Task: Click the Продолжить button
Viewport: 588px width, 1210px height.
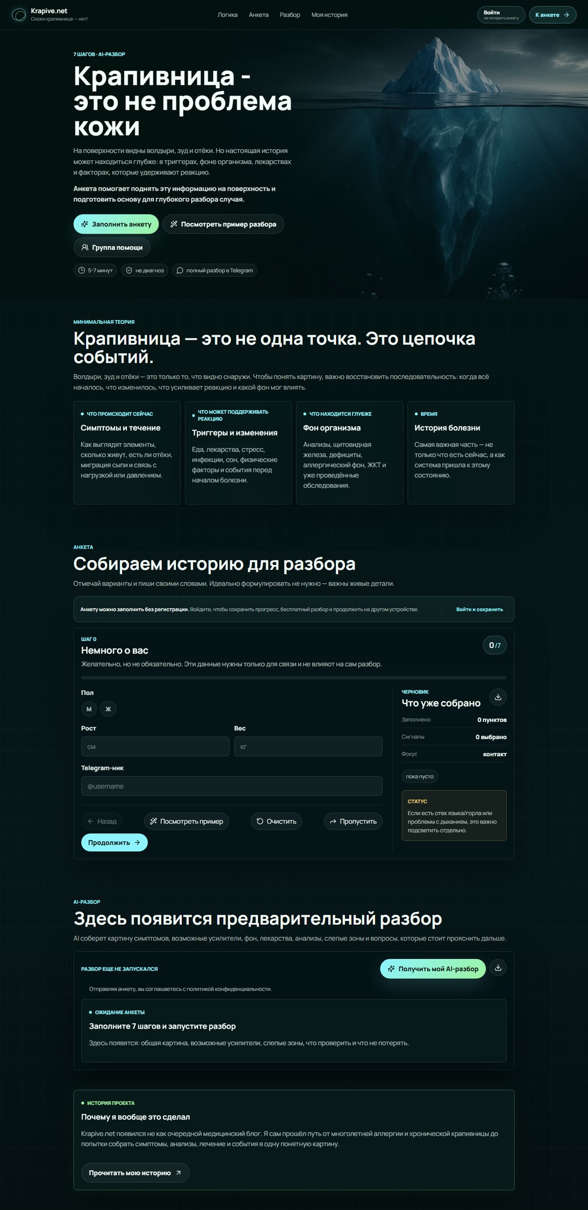Action: (x=114, y=843)
